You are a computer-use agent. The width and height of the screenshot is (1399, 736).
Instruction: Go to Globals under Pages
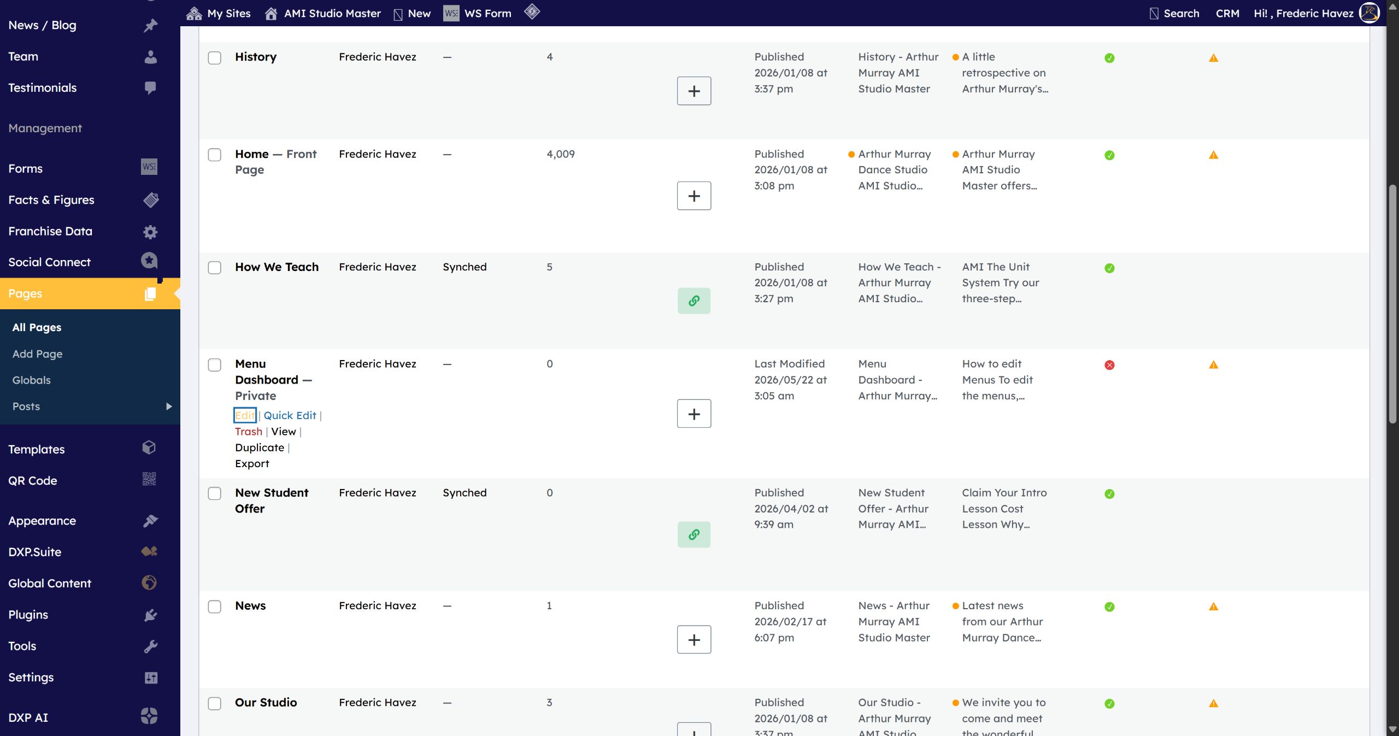pos(32,380)
